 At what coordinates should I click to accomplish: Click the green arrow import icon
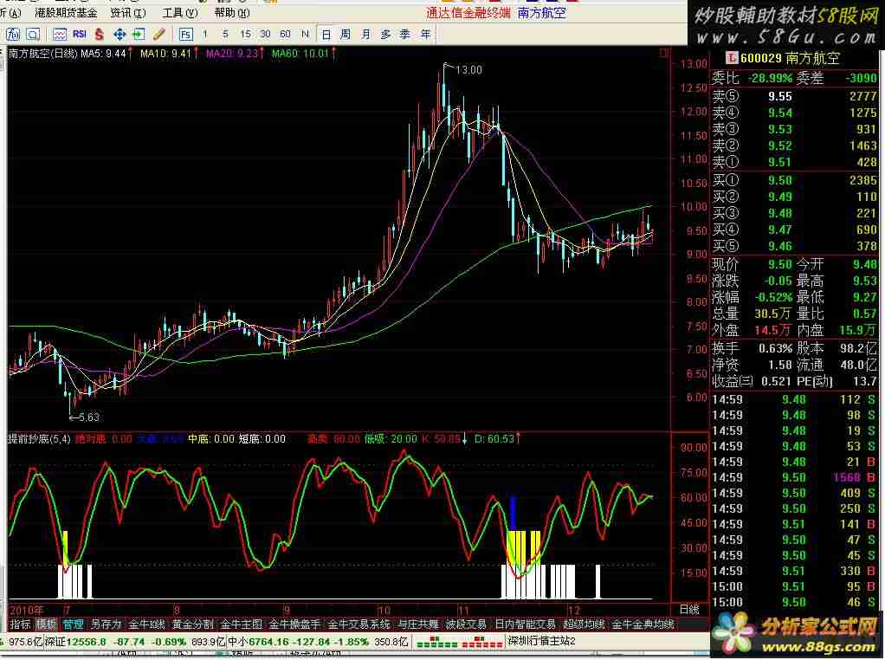(139, 35)
